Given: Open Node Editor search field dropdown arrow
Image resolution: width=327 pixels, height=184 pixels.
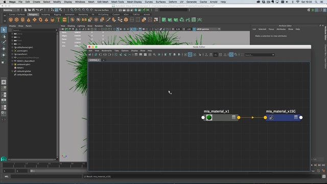Looking at the screenshot, I should coord(273,55).
